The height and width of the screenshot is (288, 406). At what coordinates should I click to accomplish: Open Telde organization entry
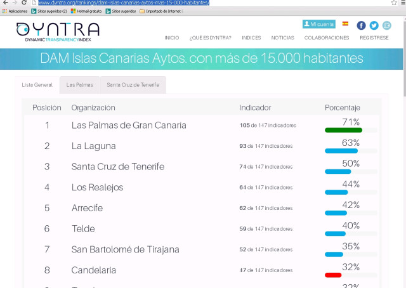point(83,229)
